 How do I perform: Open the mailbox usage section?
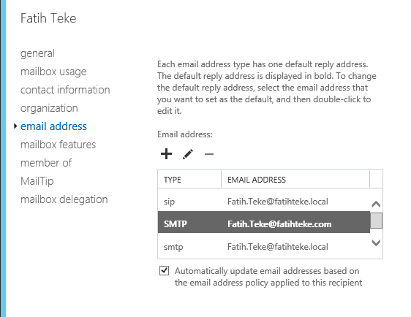pos(53,72)
